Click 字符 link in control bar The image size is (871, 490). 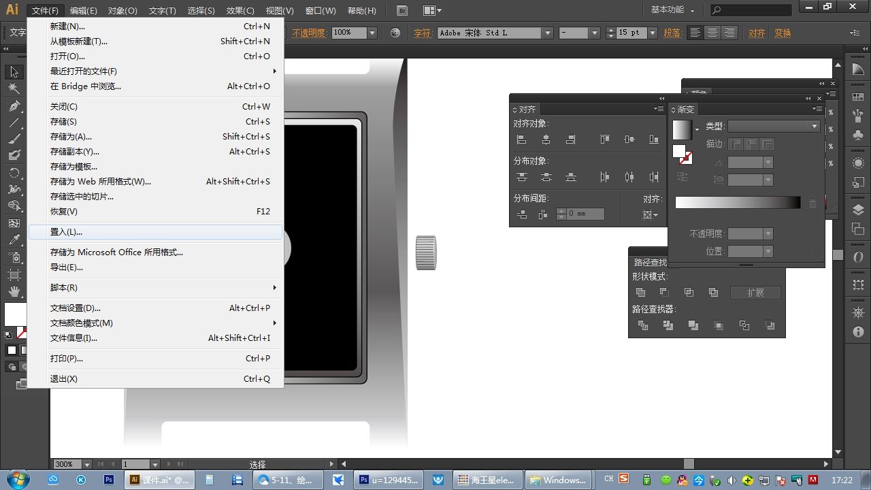point(423,33)
